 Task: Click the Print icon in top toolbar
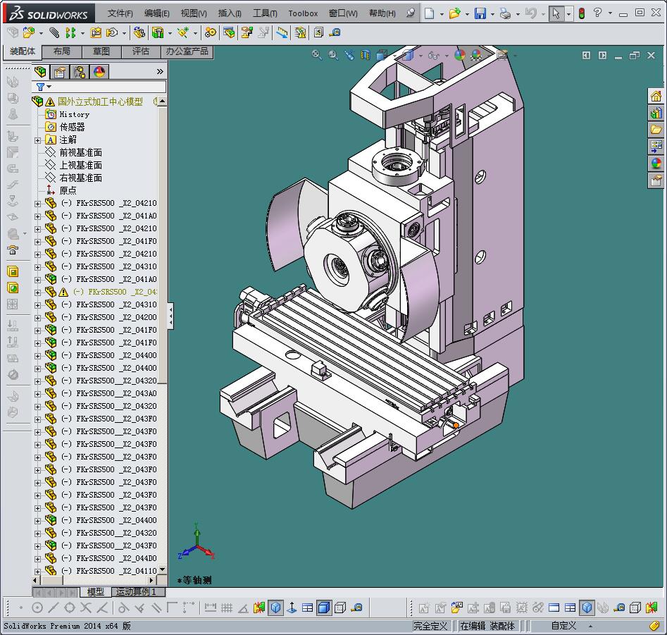505,13
